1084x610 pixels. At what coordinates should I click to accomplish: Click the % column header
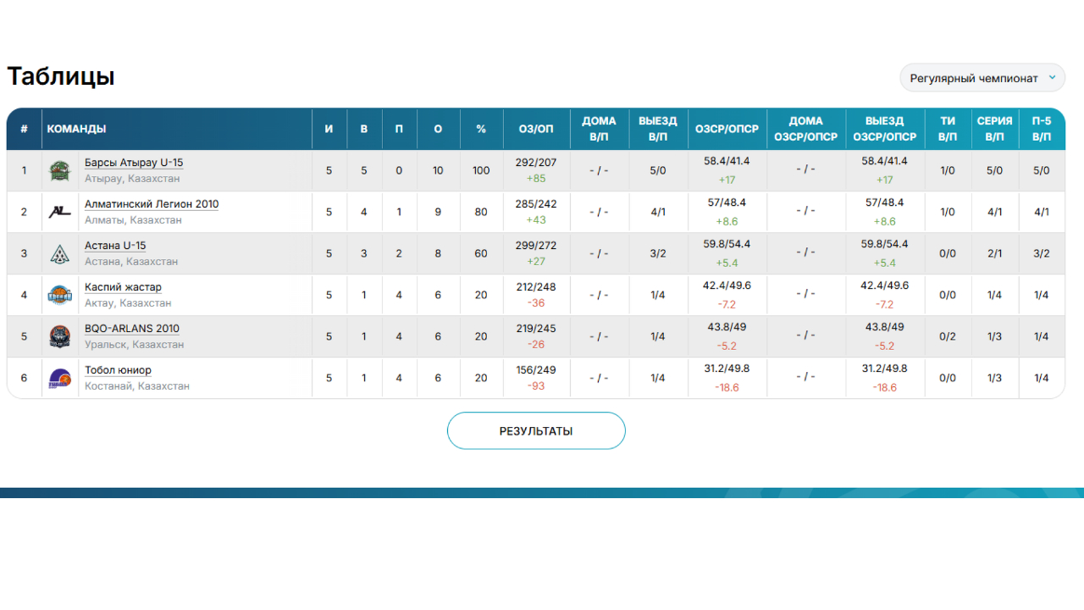481,129
